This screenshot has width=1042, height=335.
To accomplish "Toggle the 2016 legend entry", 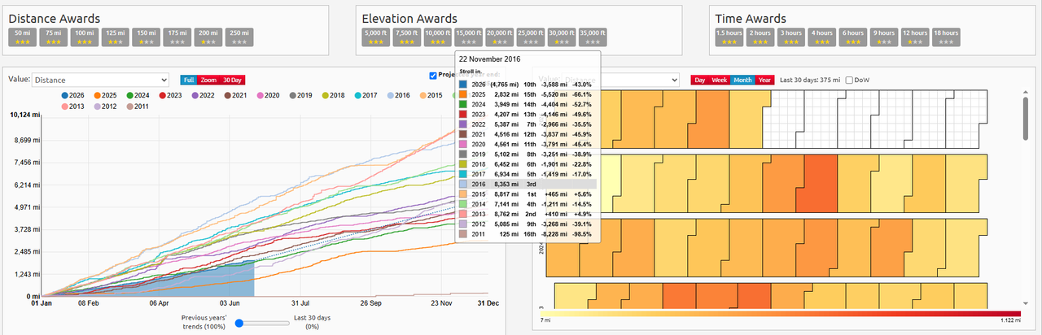I will [x=398, y=95].
